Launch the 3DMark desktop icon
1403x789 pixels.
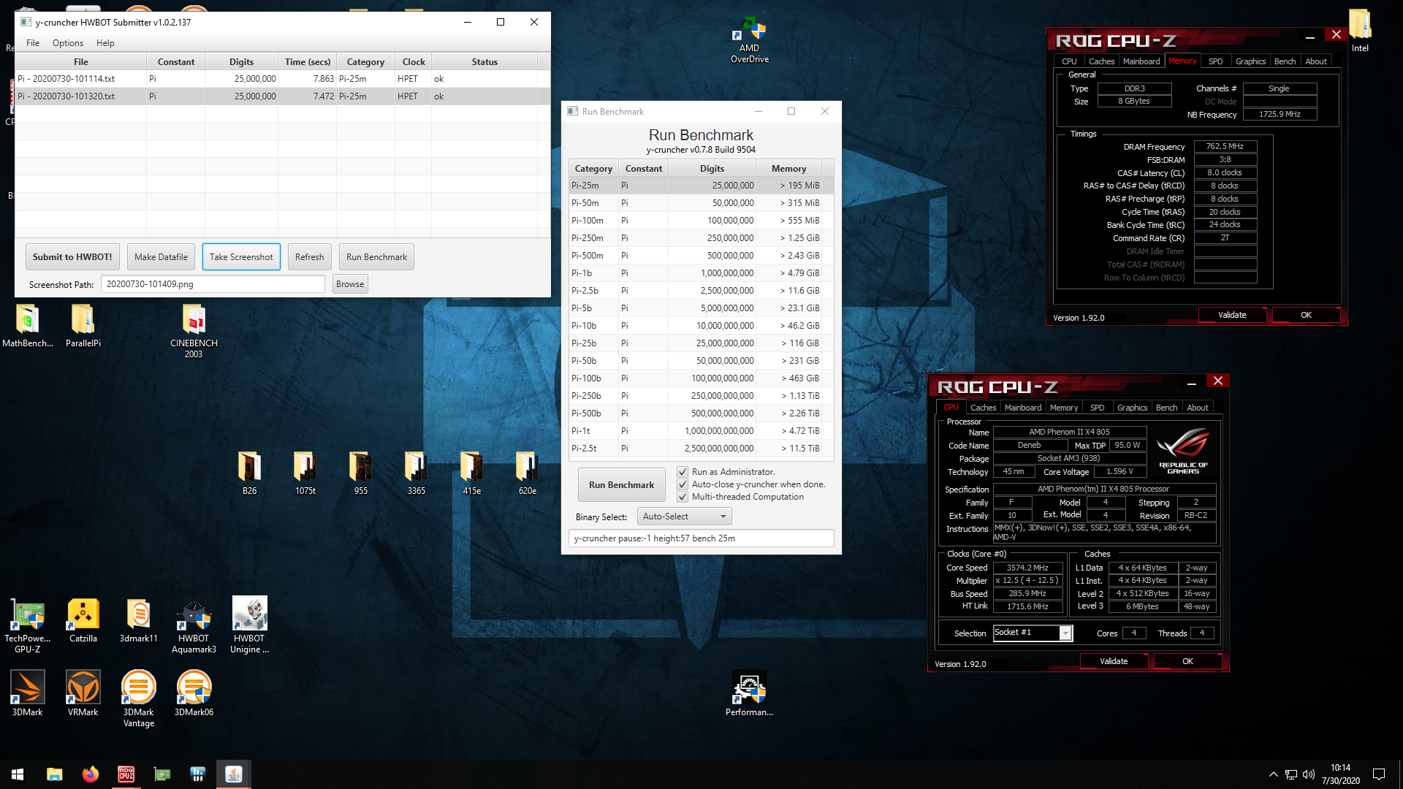(28, 694)
